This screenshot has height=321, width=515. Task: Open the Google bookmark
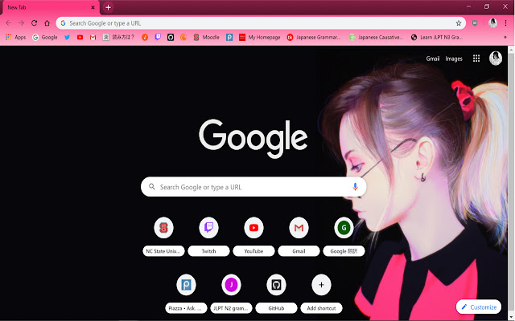pos(45,38)
